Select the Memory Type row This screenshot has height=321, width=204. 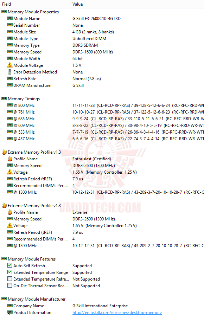(102, 45)
